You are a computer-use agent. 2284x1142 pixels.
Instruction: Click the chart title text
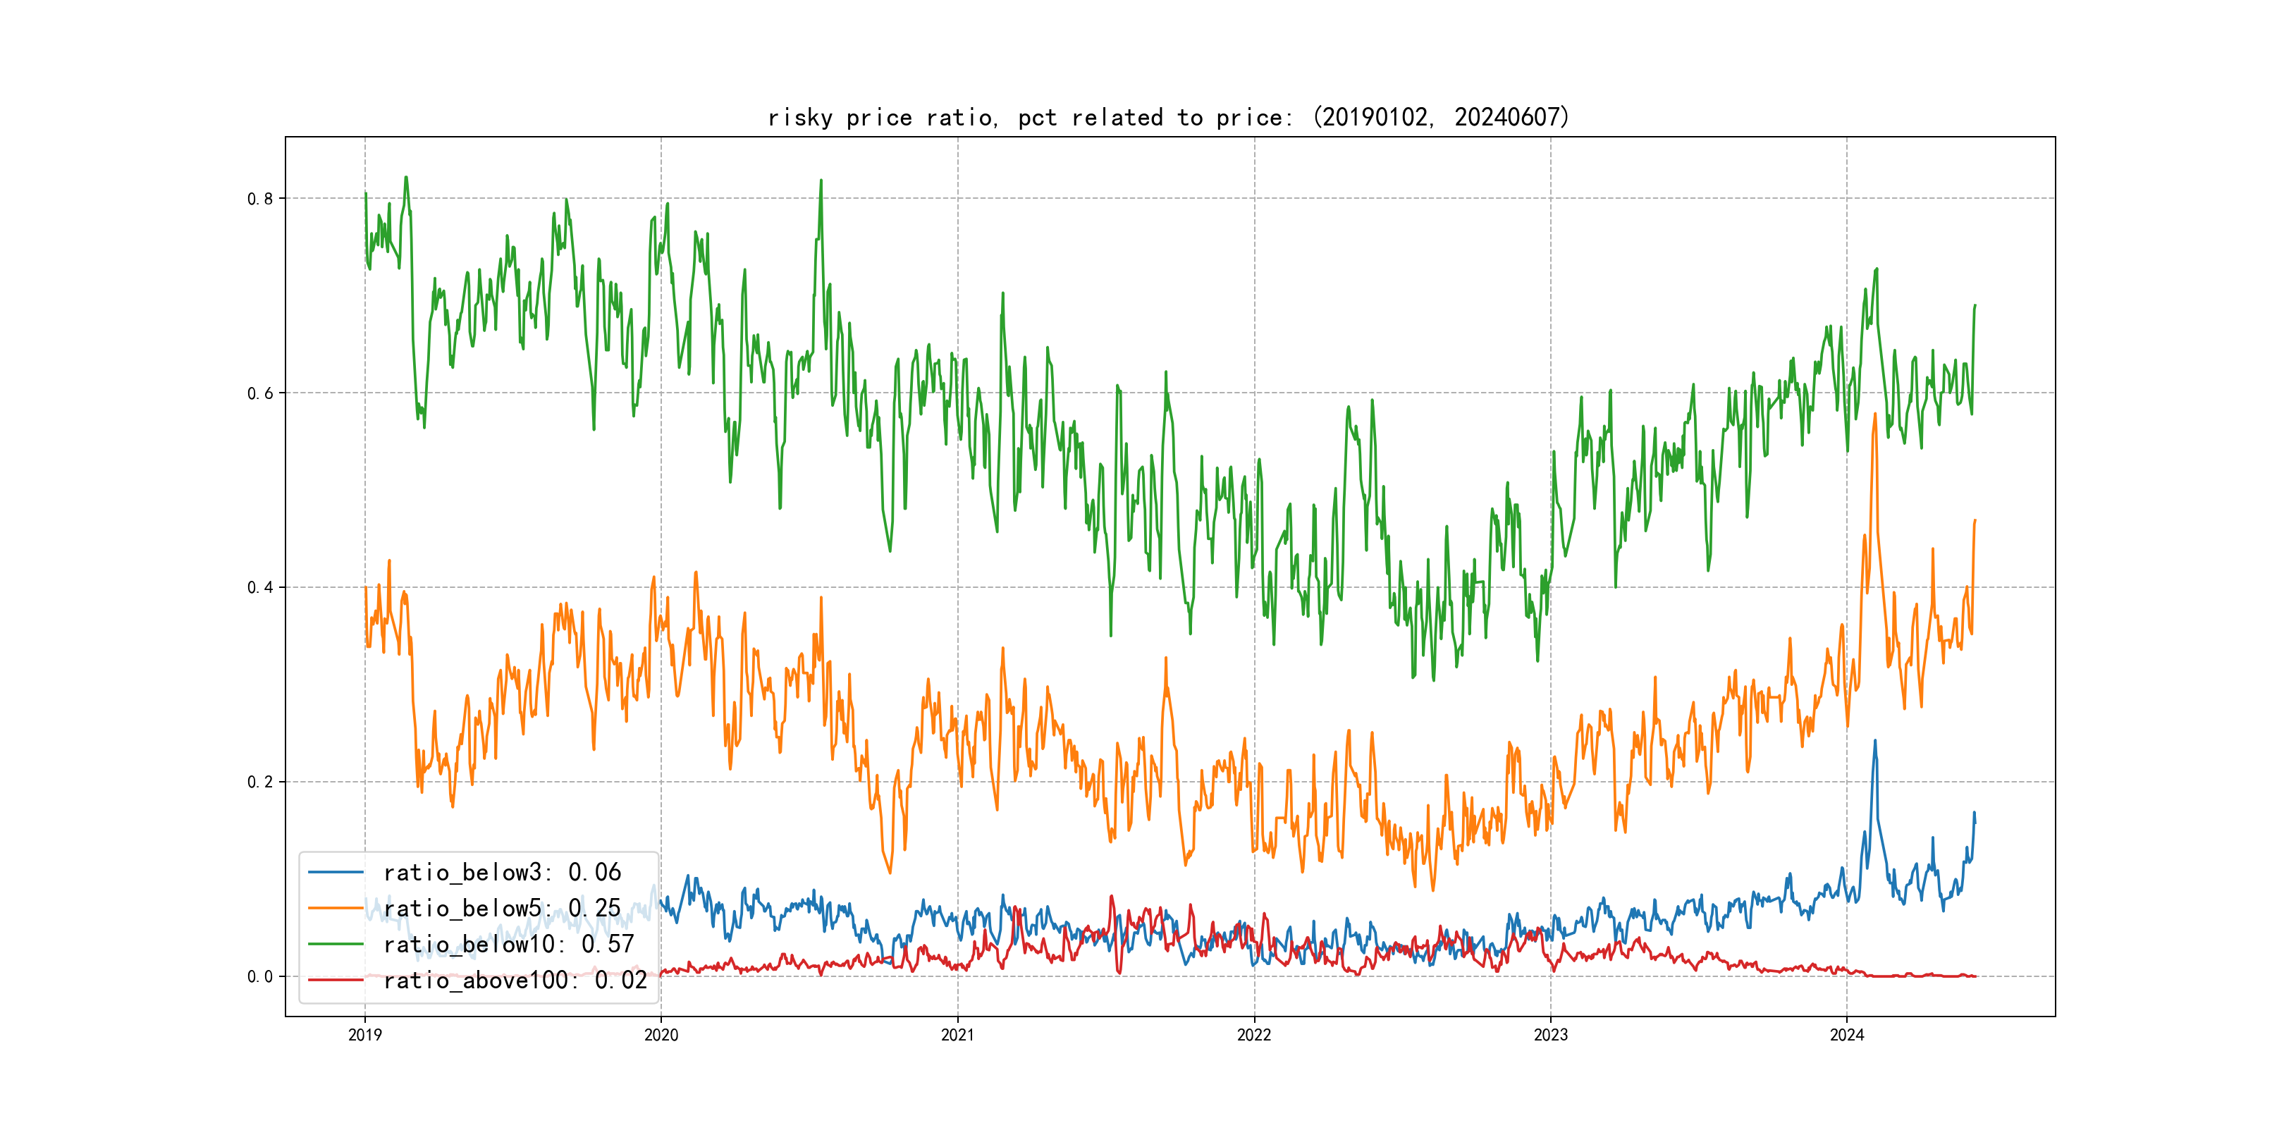coord(1167,117)
